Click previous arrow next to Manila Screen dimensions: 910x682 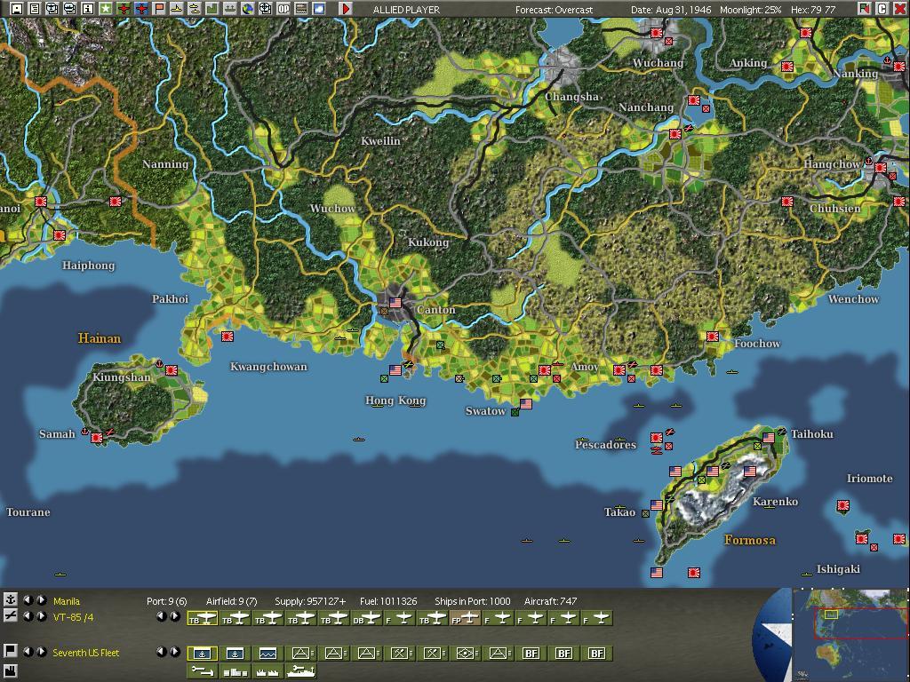point(28,600)
